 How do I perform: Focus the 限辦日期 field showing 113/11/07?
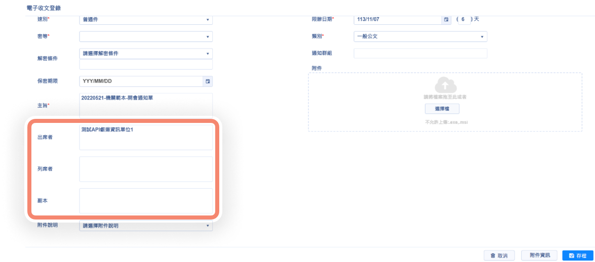(397, 20)
